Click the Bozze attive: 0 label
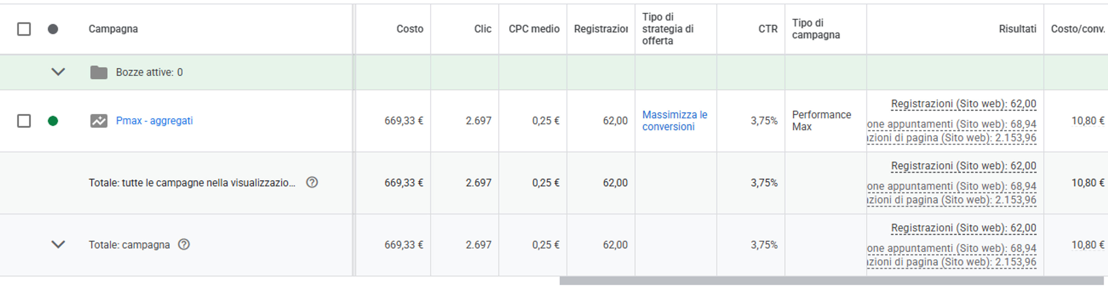Viewport: 1108px width, 295px height. point(149,72)
